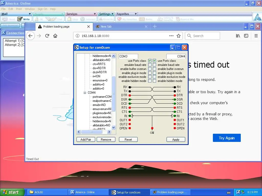This screenshot has height=196, width=262.
Task: Close the New Tab tab
Action: [x=146, y=27]
